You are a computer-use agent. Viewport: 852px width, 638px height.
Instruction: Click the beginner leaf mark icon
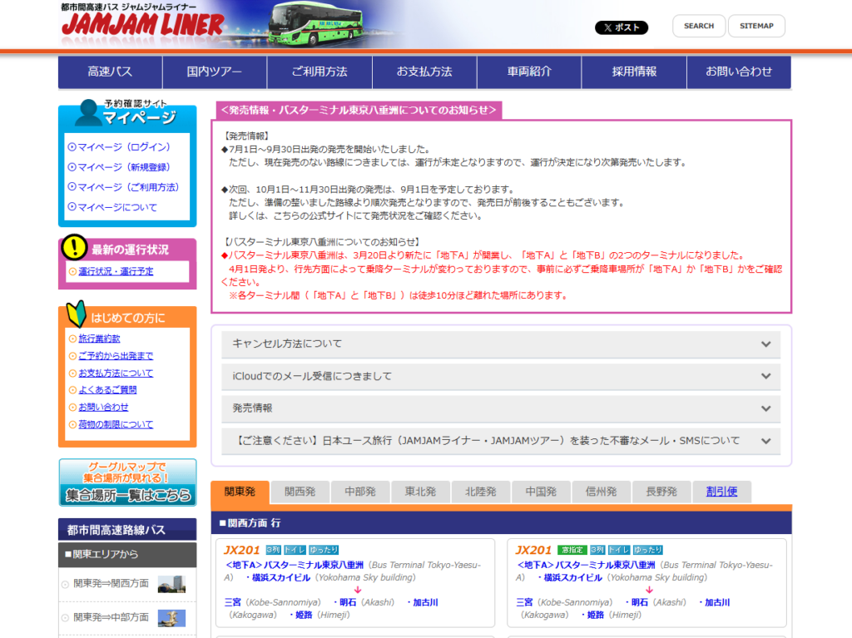click(76, 314)
